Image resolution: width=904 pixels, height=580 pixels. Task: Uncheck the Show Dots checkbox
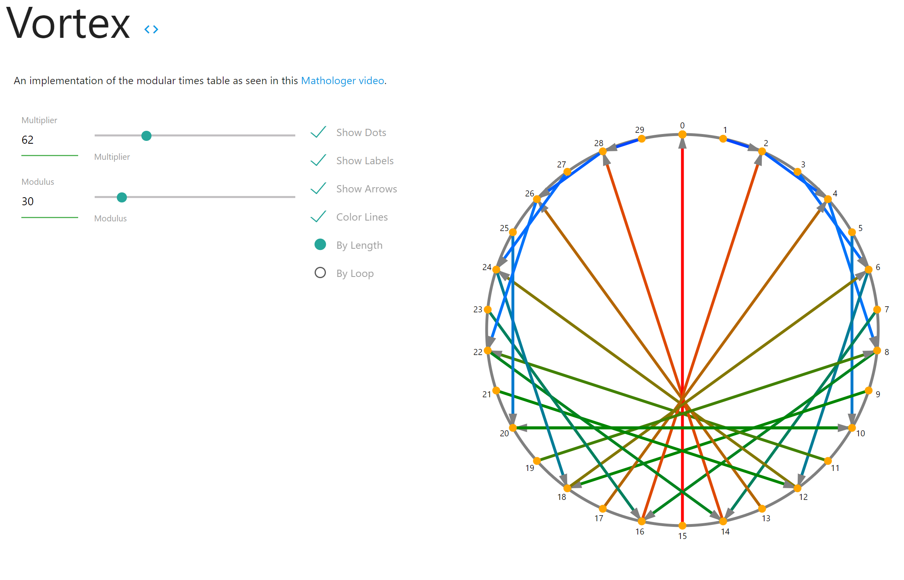[x=318, y=132]
